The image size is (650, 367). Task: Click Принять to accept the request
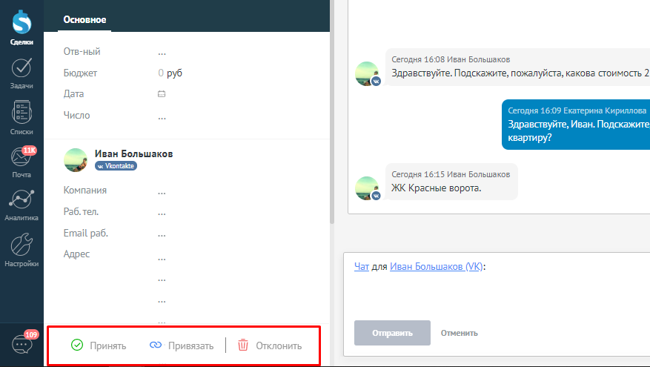(99, 345)
